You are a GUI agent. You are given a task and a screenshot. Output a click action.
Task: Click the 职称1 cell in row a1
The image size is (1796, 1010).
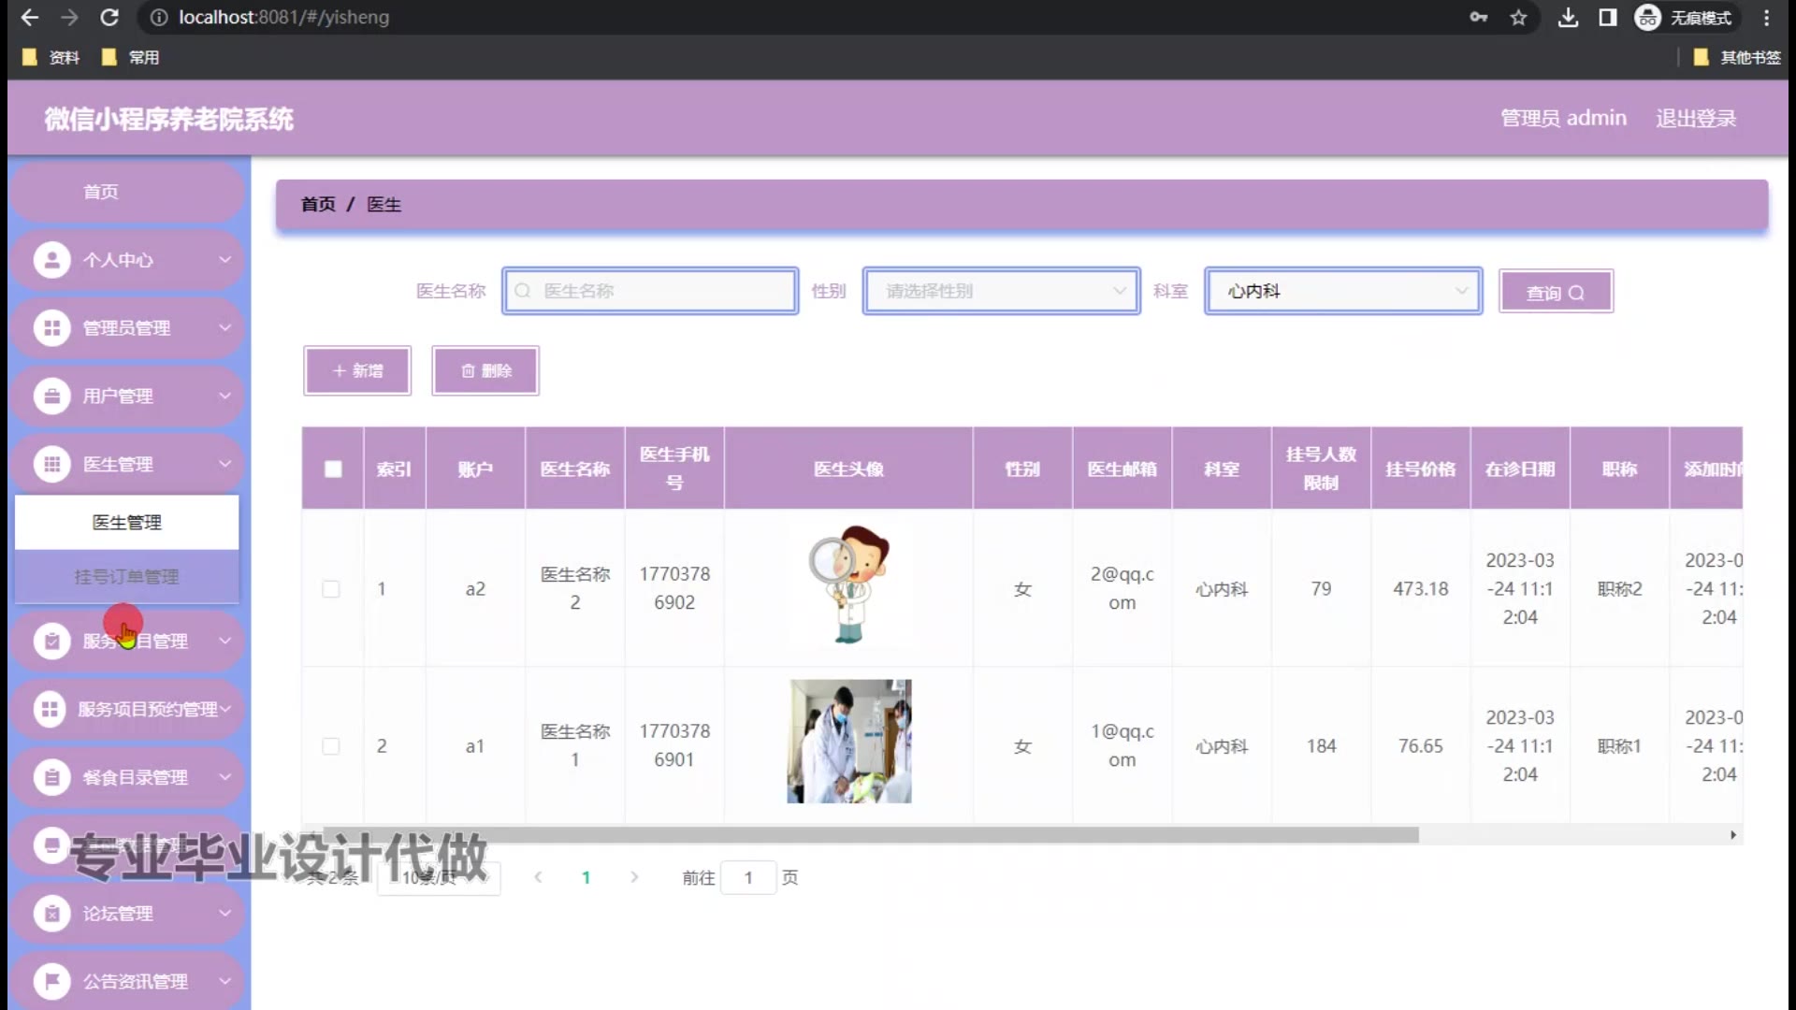[x=1619, y=745]
